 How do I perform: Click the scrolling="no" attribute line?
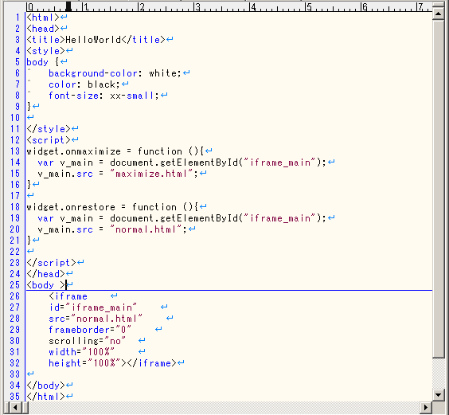click(x=87, y=341)
